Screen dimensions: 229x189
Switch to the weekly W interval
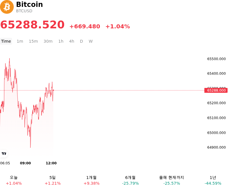(91, 41)
